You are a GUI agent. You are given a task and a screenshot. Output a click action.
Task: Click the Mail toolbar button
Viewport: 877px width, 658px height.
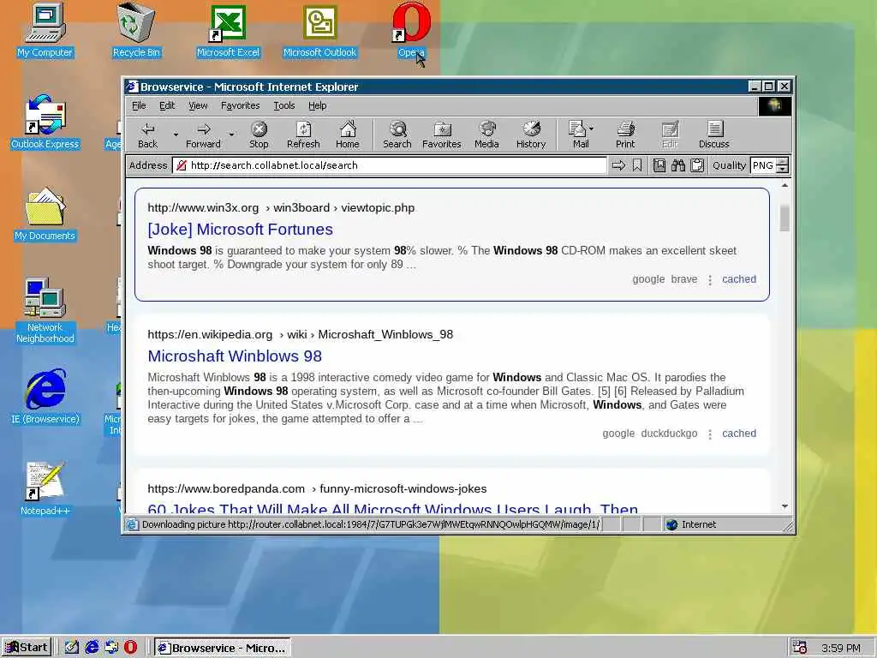click(x=580, y=135)
